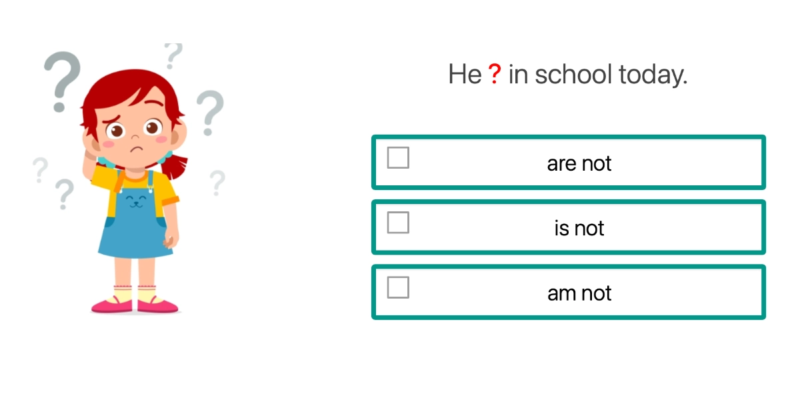
Task: Click the girl's pink shoes
Action: (133, 305)
